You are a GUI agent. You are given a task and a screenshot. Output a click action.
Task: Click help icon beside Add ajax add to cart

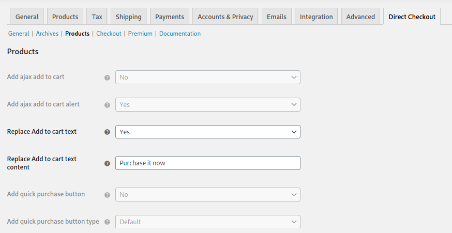coord(107,77)
